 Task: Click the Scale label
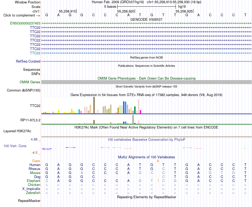(36, 7)
